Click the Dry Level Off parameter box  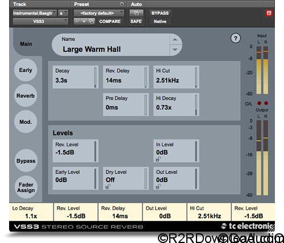point(126,179)
